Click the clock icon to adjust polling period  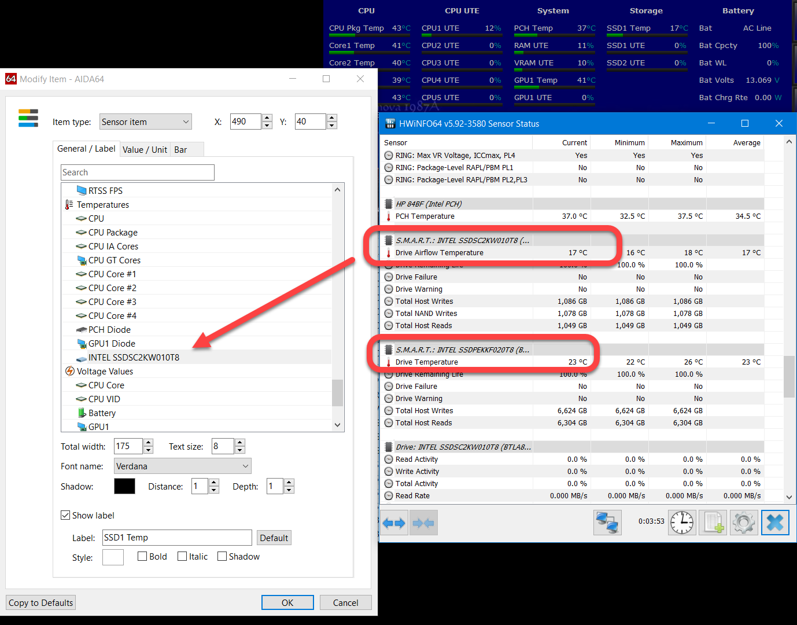click(x=682, y=523)
